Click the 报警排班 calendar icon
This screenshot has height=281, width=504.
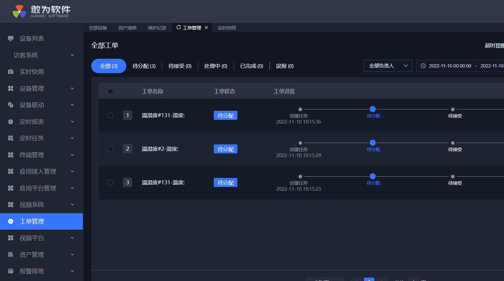[11, 271]
